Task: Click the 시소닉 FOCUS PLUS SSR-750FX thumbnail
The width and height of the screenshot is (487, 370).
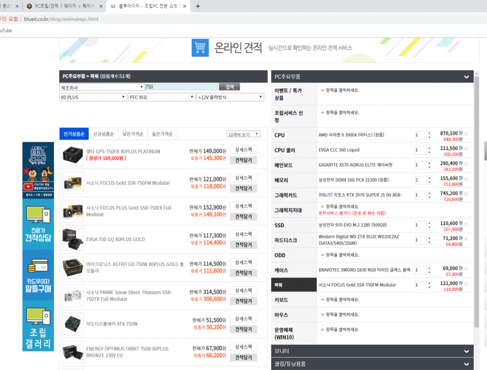Action: tap(73, 211)
